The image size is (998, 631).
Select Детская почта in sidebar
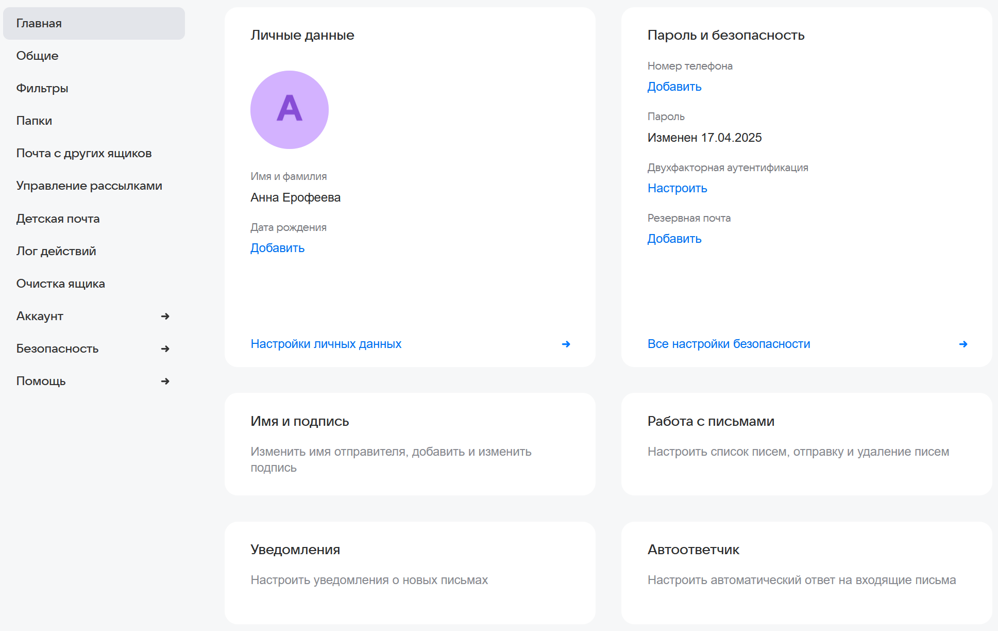click(x=58, y=219)
